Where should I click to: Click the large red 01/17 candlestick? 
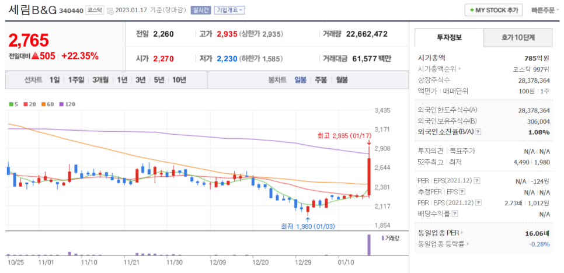click(x=368, y=177)
